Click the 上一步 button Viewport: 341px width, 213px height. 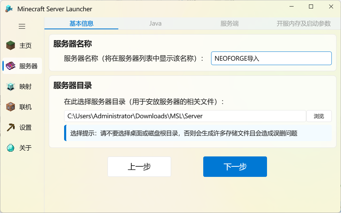point(139,167)
